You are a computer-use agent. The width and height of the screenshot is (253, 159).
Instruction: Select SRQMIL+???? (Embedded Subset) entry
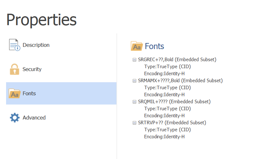coord(174,102)
